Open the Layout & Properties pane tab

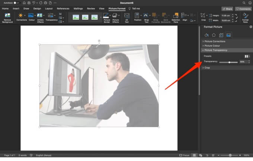click(x=221, y=35)
